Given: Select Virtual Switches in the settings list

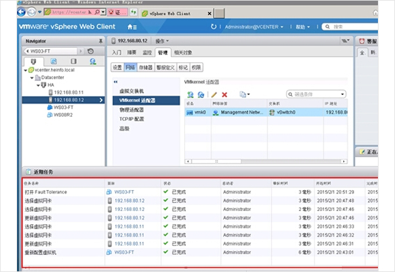Looking at the screenshot, I should pyautogui.click(x=131, y=91).
